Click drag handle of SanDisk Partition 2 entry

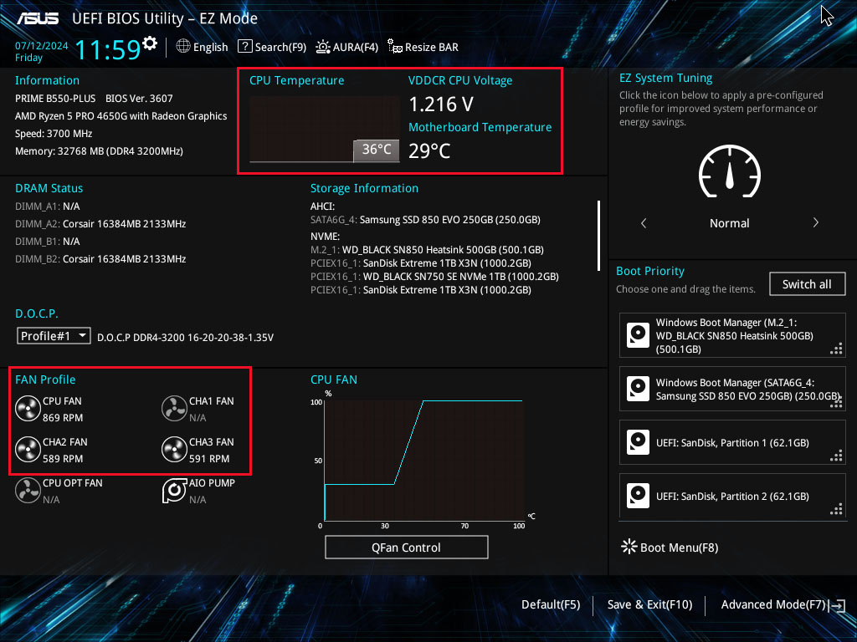836,510
